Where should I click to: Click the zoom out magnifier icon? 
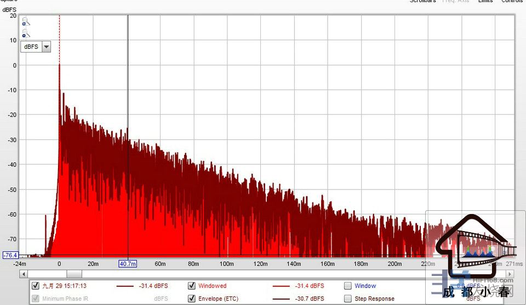(25, 34)
